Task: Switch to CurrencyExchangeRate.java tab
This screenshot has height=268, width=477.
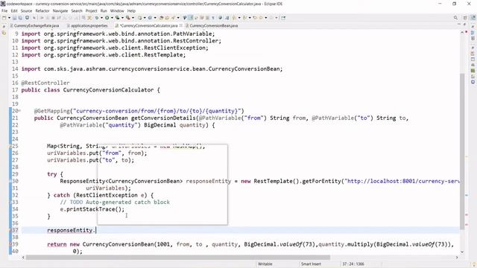Action: point(34,26)
